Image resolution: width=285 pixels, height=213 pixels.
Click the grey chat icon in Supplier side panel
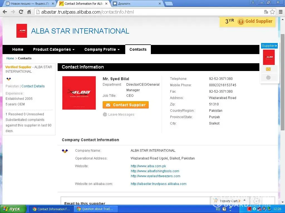pos(268,78)
